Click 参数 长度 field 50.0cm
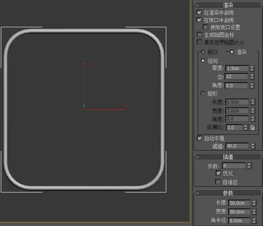This screenshot has height=226, width=263. [x=240, y=203]
